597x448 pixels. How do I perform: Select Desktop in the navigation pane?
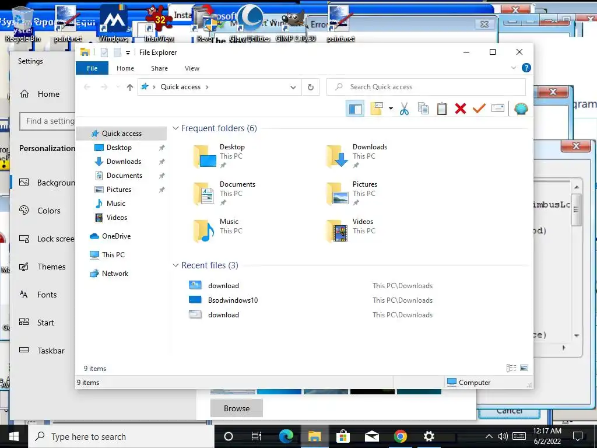(119, 148)
